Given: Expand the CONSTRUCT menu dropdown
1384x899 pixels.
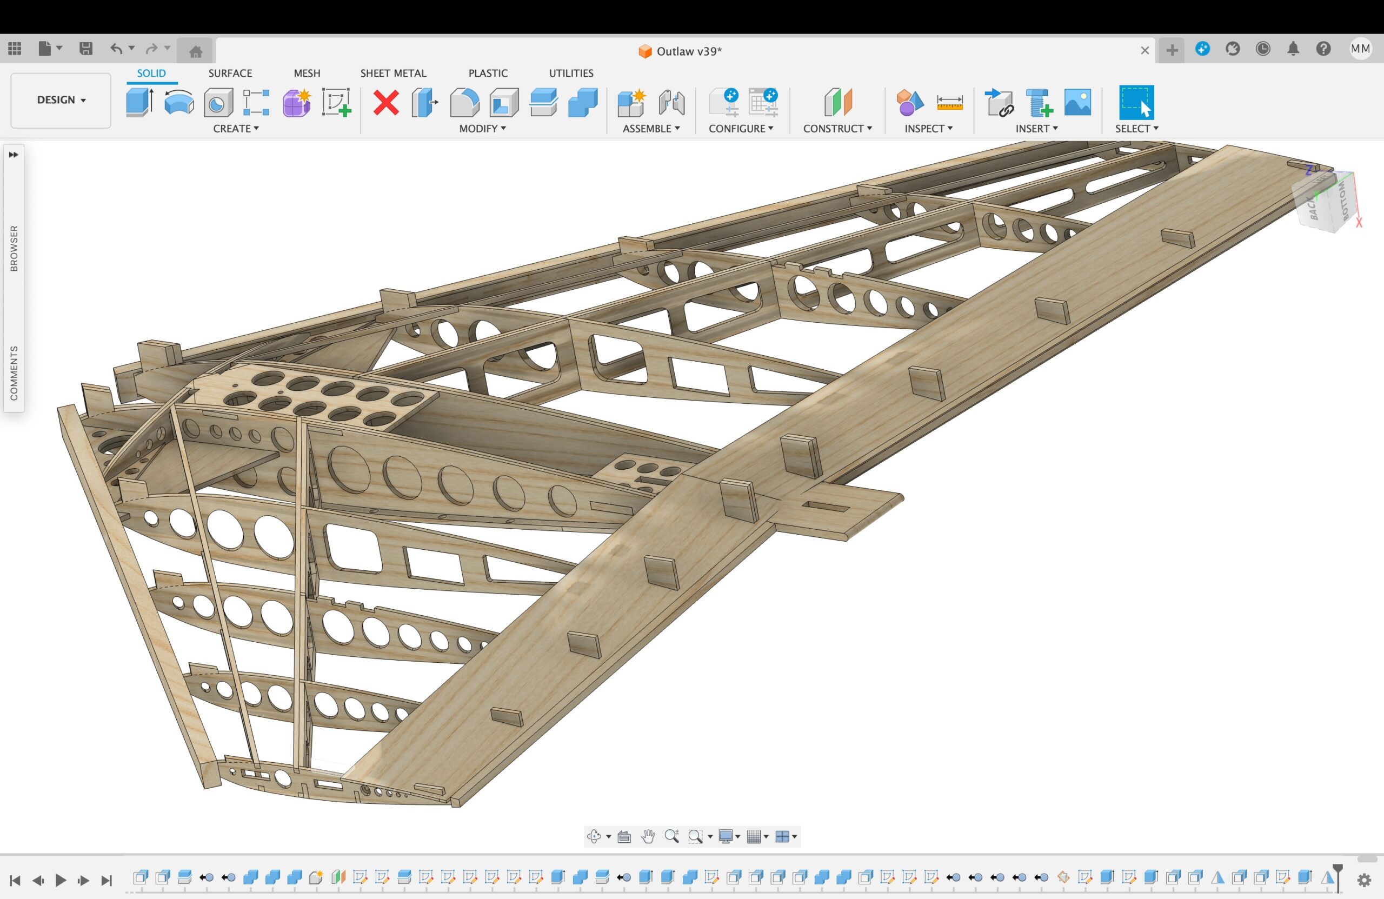Looking at the screenshot, I should (837, 129).
